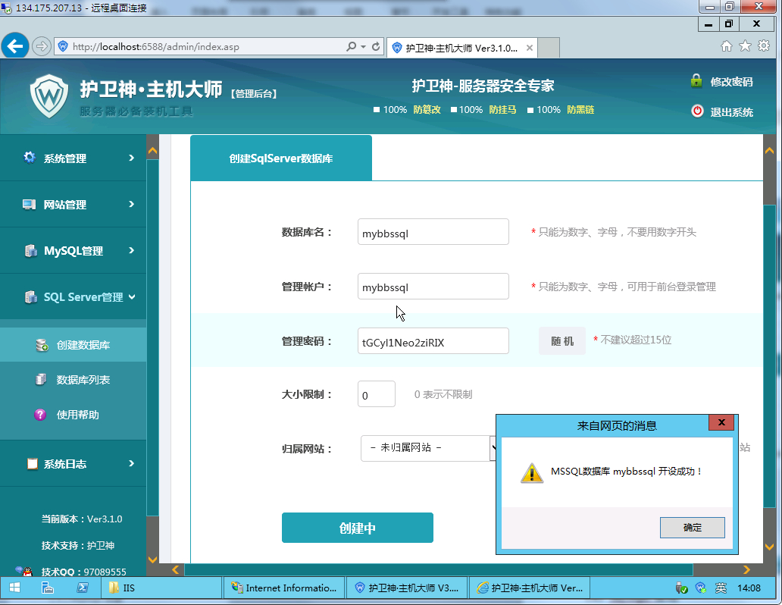Click the chevron arrow beside 系统管理
782x605 pixels.
coord(131,158)
